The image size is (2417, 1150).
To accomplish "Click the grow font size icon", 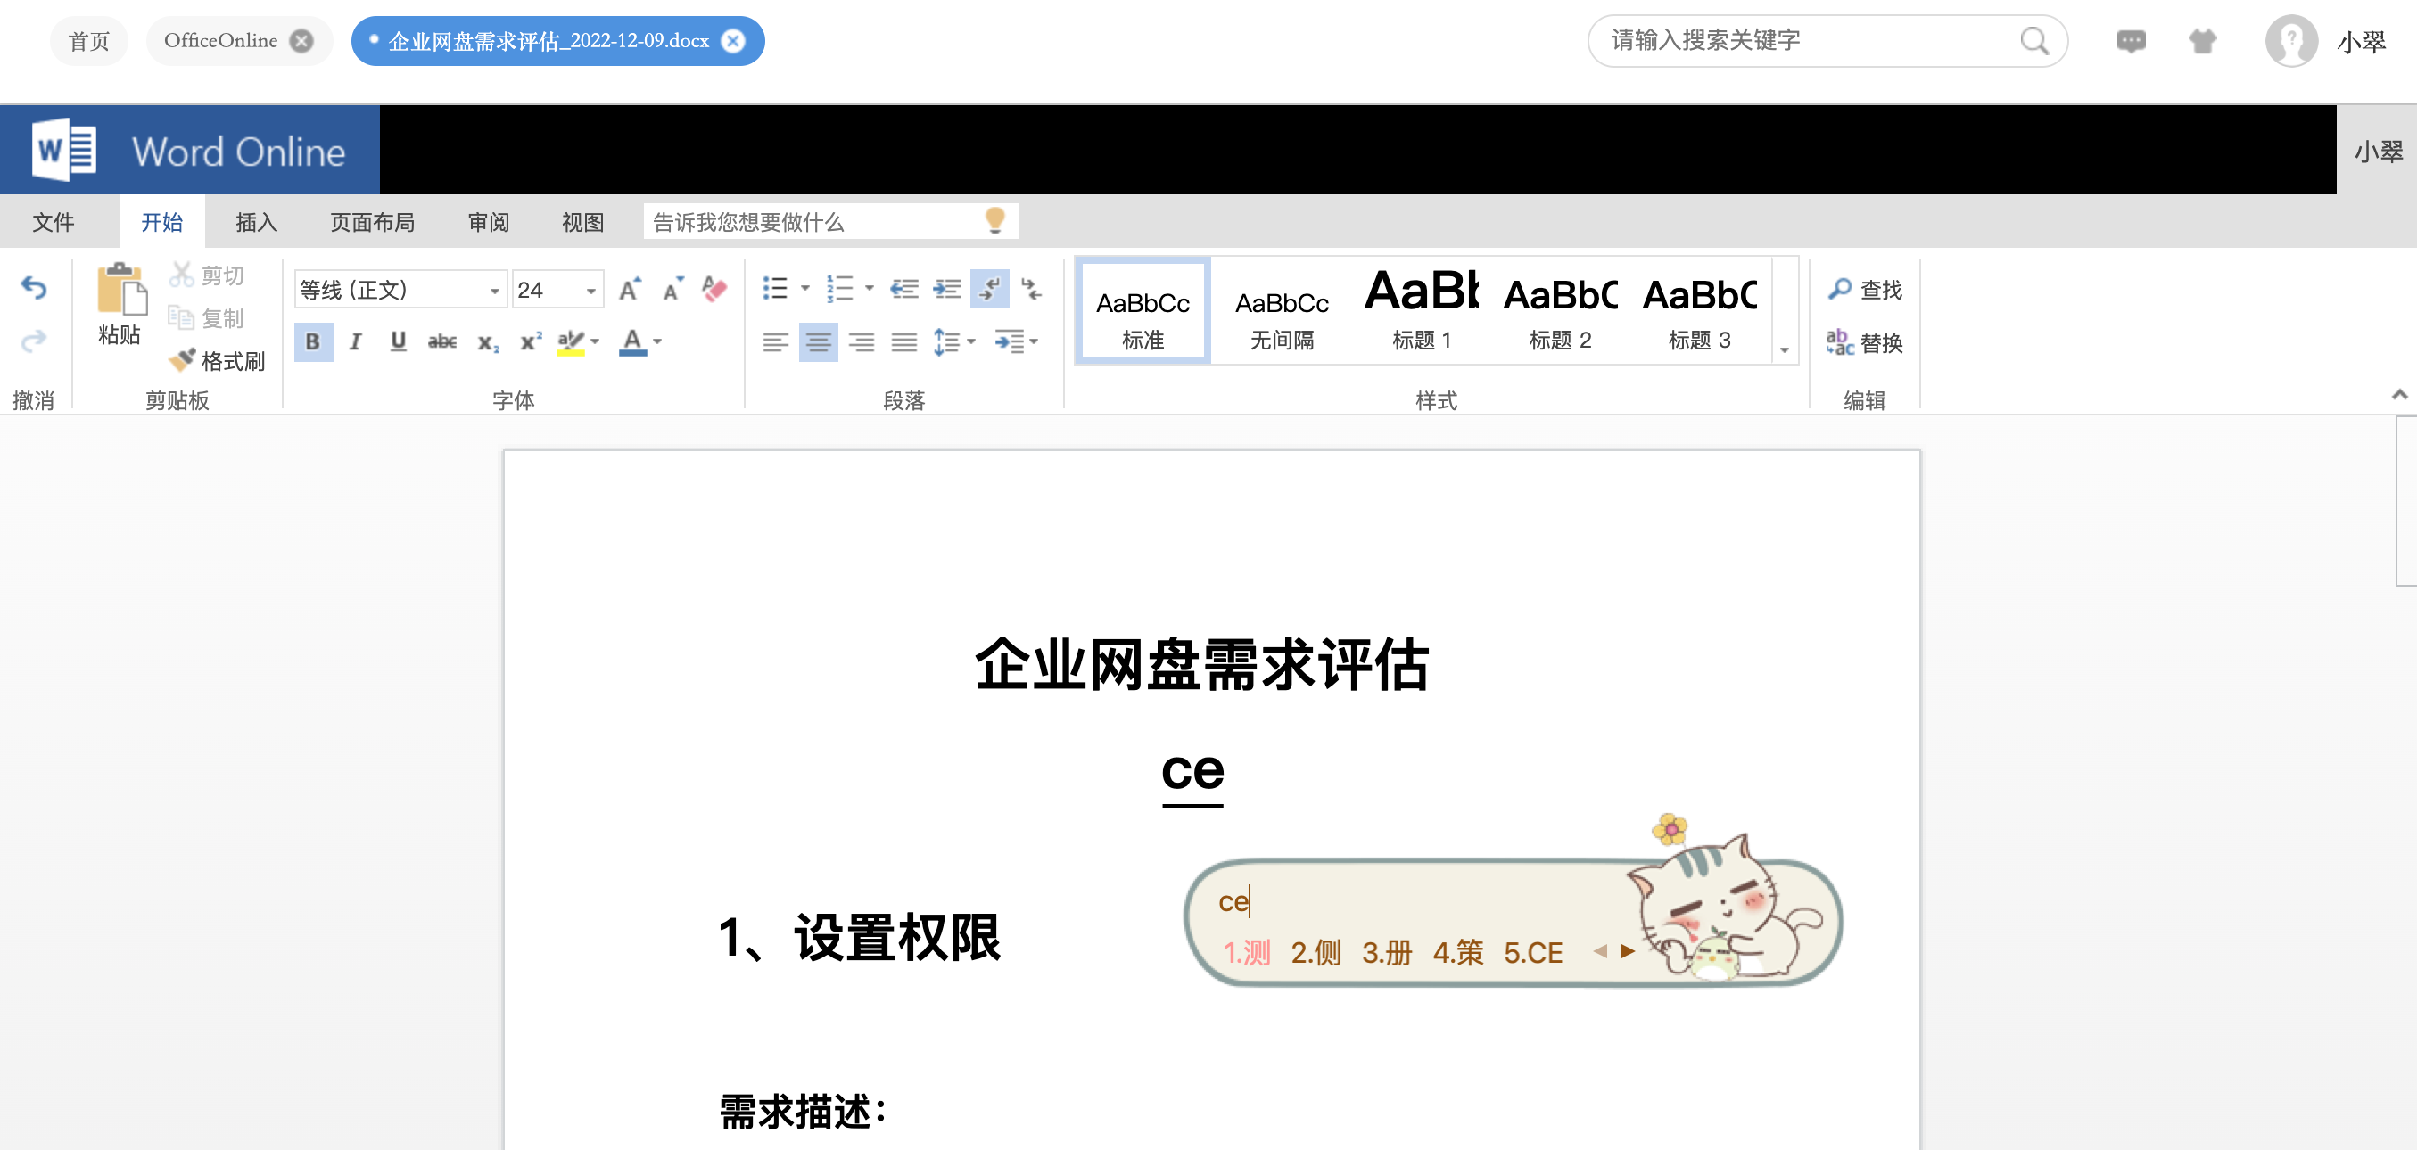I will (x=630, y=289).
